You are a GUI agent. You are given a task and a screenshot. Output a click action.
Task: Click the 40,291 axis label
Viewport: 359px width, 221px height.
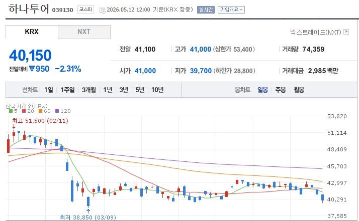point(337,199)
